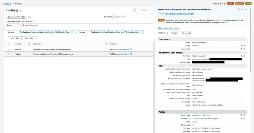Open the Current finding status dropdown
254x133 pixels.
[13, 25]
